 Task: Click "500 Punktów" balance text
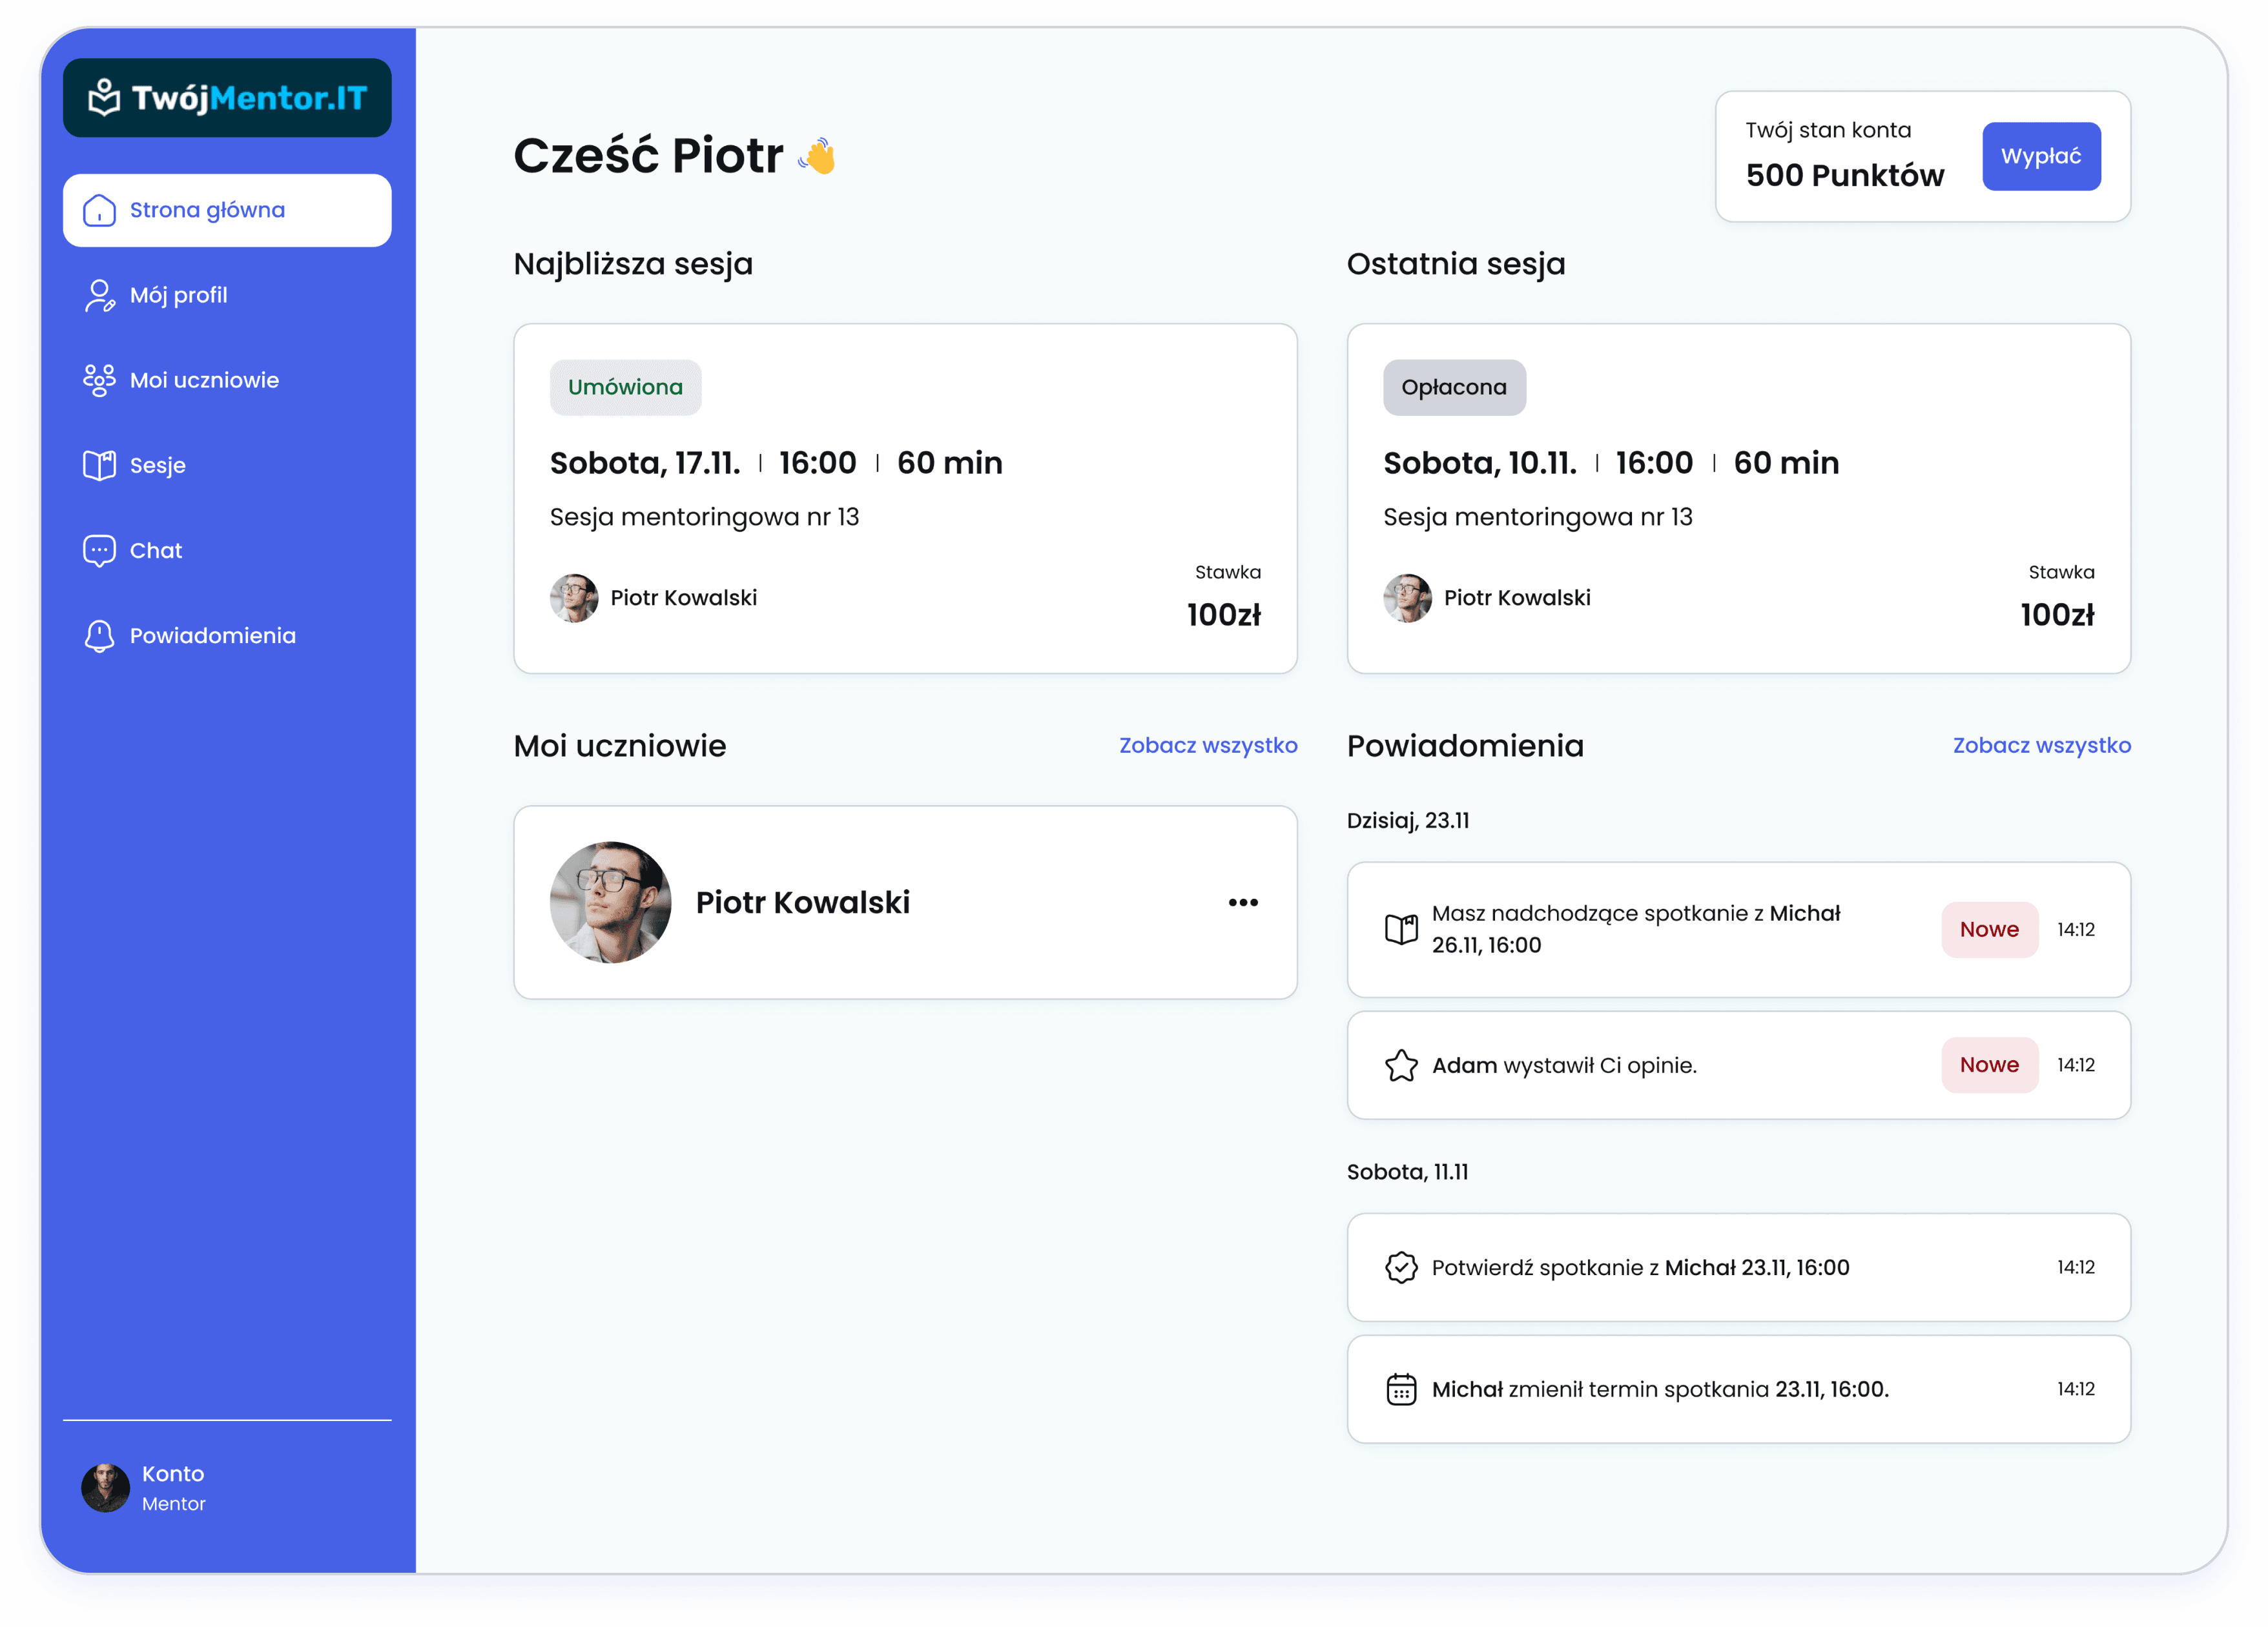[x=1845, y=176]
